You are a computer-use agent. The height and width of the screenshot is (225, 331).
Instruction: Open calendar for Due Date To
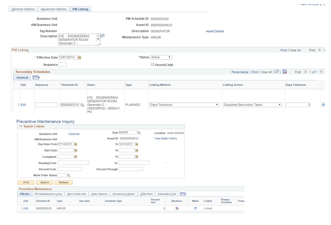tap(137, 144)
